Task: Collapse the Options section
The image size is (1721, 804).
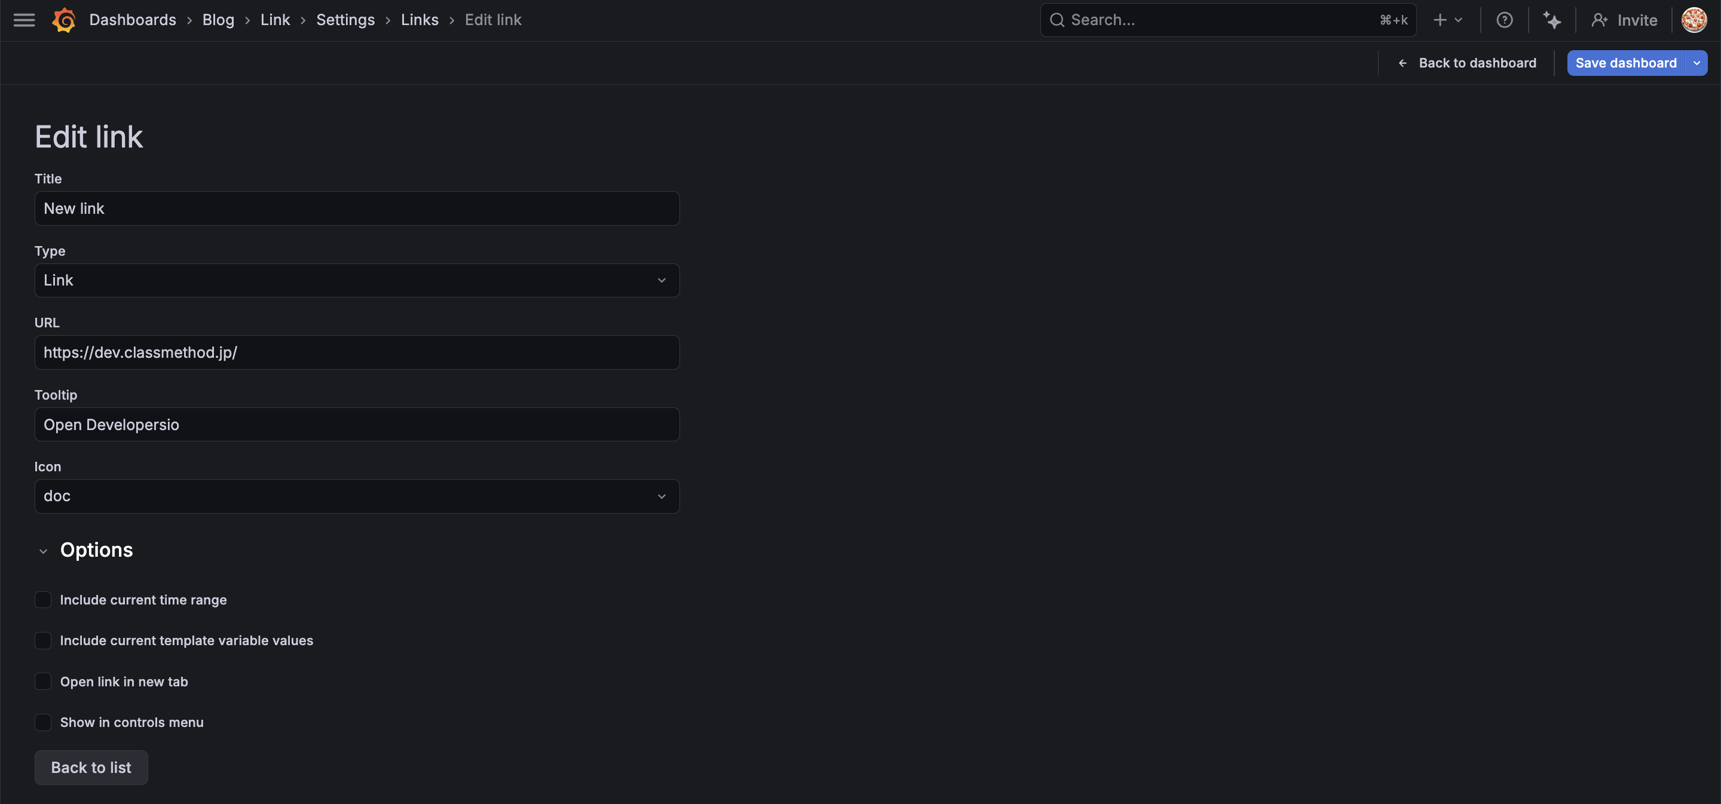Action: 44,551
